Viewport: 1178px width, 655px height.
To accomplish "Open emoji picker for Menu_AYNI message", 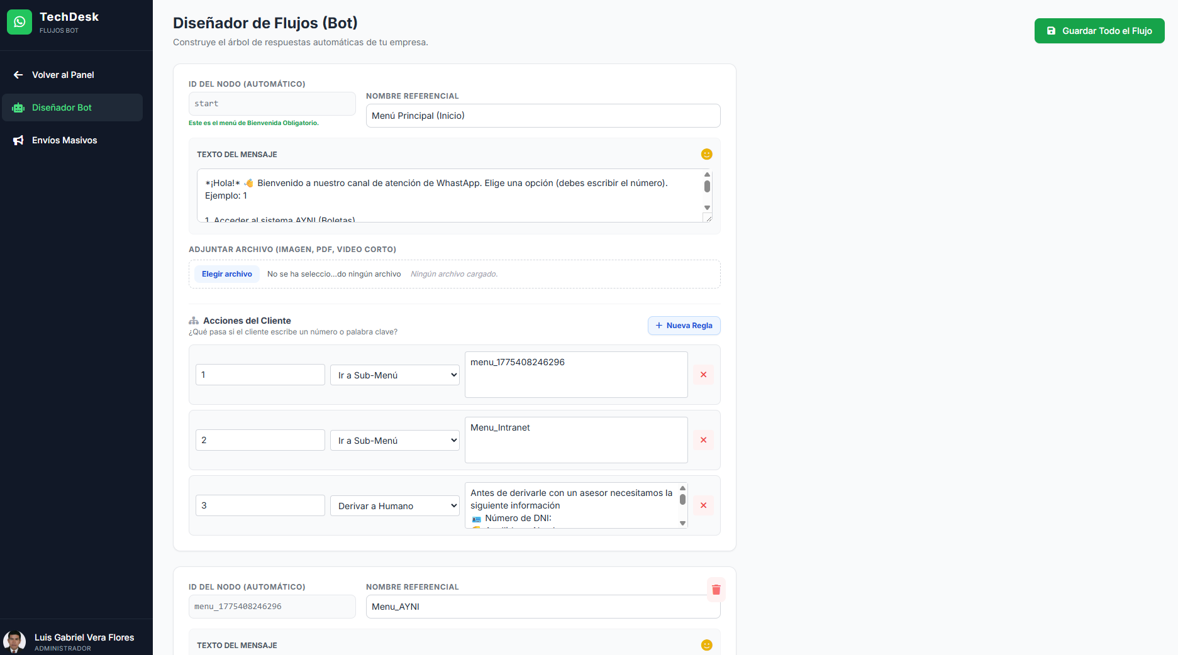I will (706, 645).
